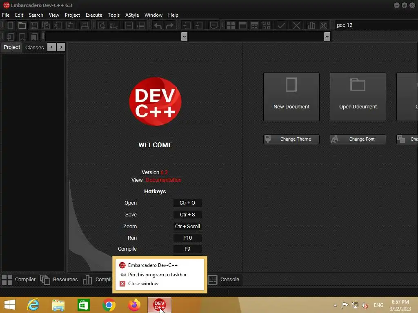418x313 pixels.
Task: Click the window-shaped run toolbar icon
Action: 242,26
